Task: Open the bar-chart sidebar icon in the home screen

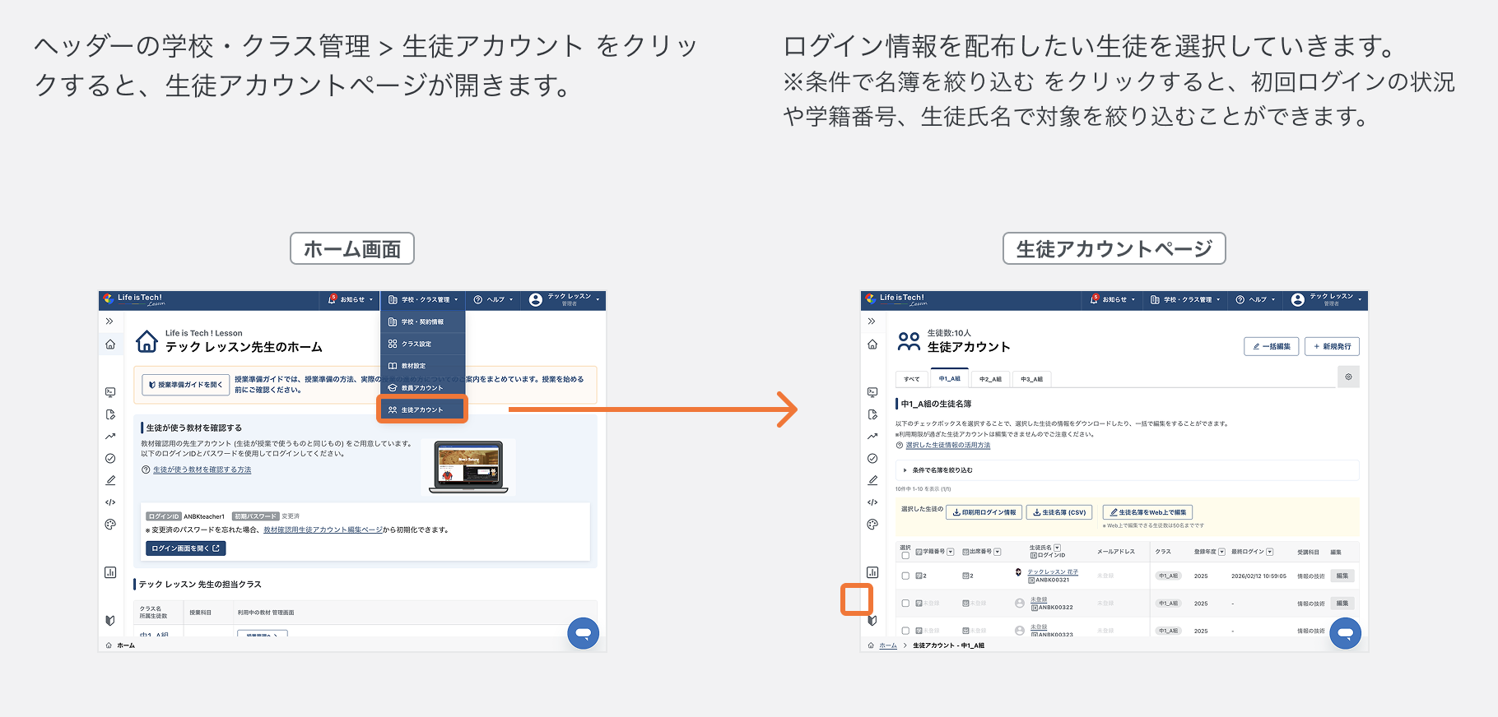Action: (x=110, y=572)
